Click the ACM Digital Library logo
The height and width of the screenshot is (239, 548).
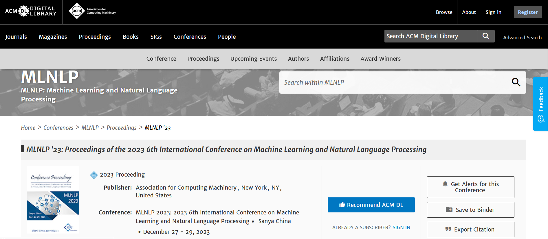31,12
